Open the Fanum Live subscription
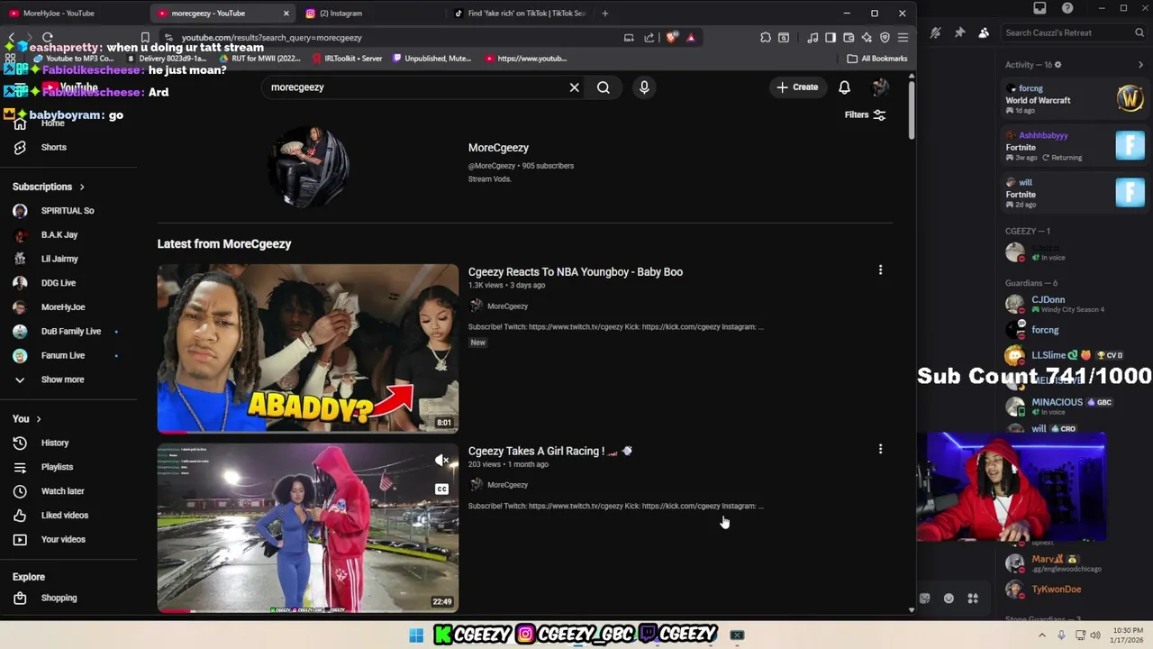Screen dimensions: 1153x649 click(x=62, y=355)
